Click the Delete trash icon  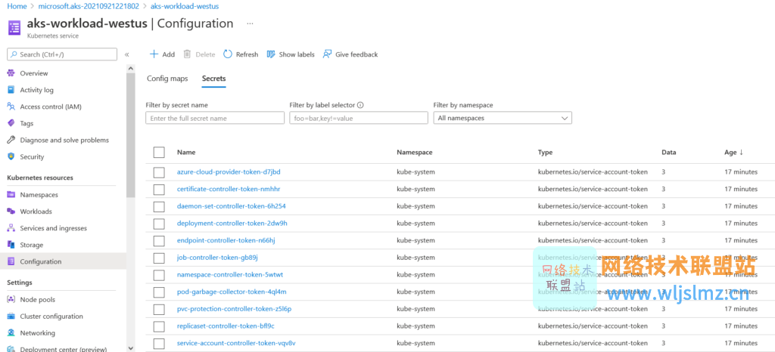tap(187, 54)
